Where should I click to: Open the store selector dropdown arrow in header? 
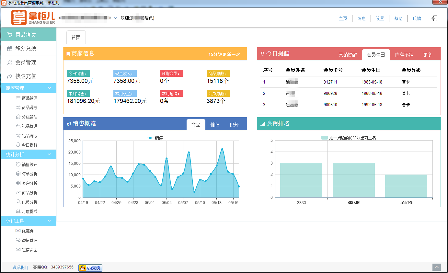[x=115, y=18]
